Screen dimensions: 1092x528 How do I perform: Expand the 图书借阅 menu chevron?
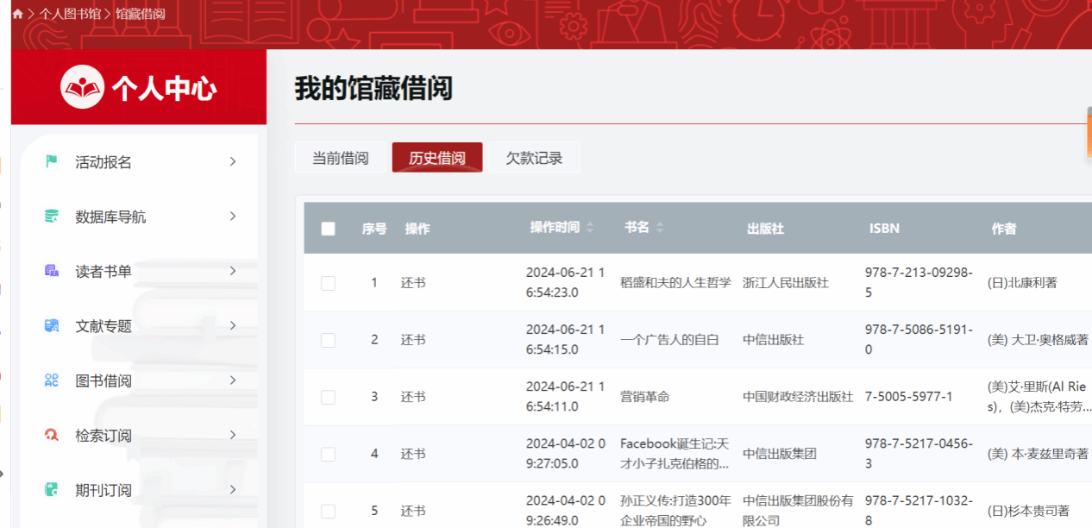pos(233,380)
